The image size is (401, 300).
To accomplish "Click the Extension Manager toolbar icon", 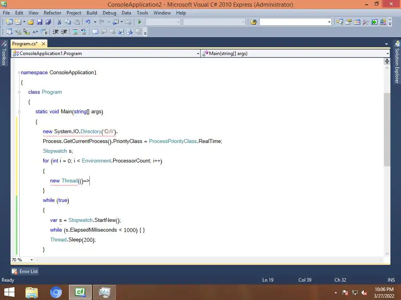I will (x=383, y=22).
